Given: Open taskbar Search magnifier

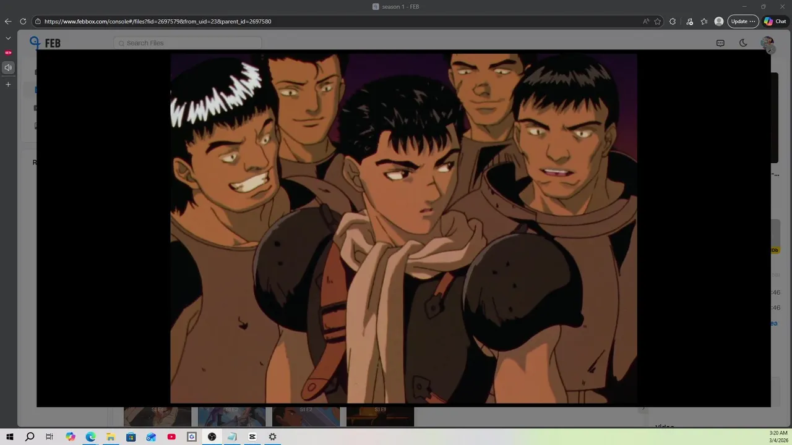Looking at the screenshot, I should [x=30, y=437].
